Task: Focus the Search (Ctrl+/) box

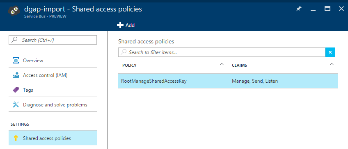Action: (x=53, y=40)
